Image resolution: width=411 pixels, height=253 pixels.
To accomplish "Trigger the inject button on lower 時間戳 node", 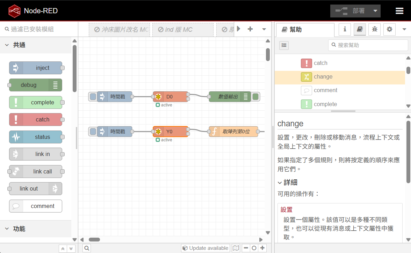I will (x=93, y=132).
